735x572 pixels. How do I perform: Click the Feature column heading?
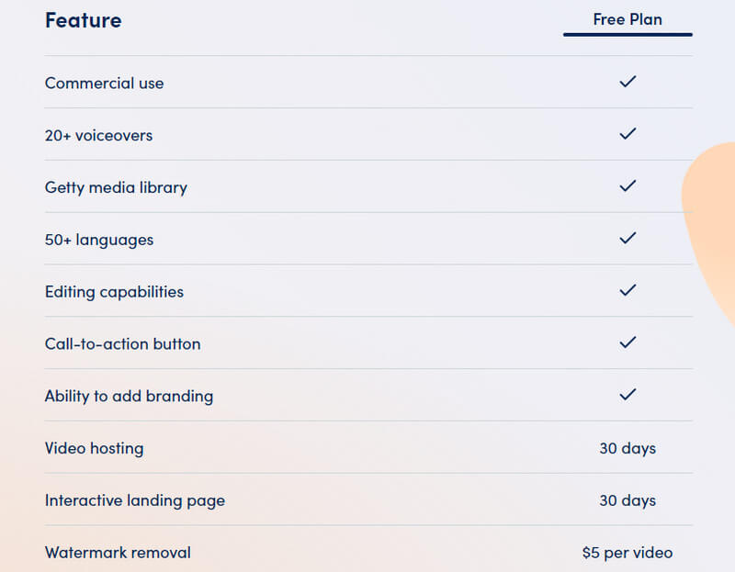pos(83,20)
